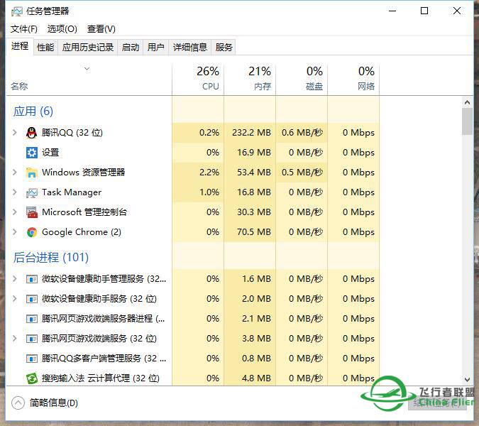Click the 腾讯网页游戏微端服务器进程 icon

click(31, 319)
